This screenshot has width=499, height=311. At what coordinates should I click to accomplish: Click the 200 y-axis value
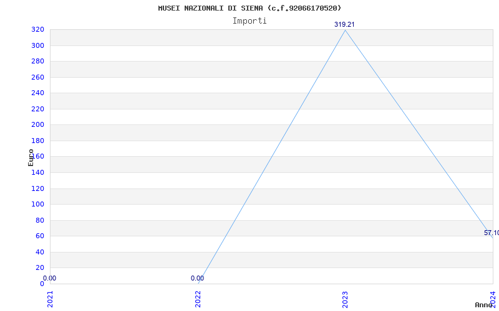(x=37, y=125)
